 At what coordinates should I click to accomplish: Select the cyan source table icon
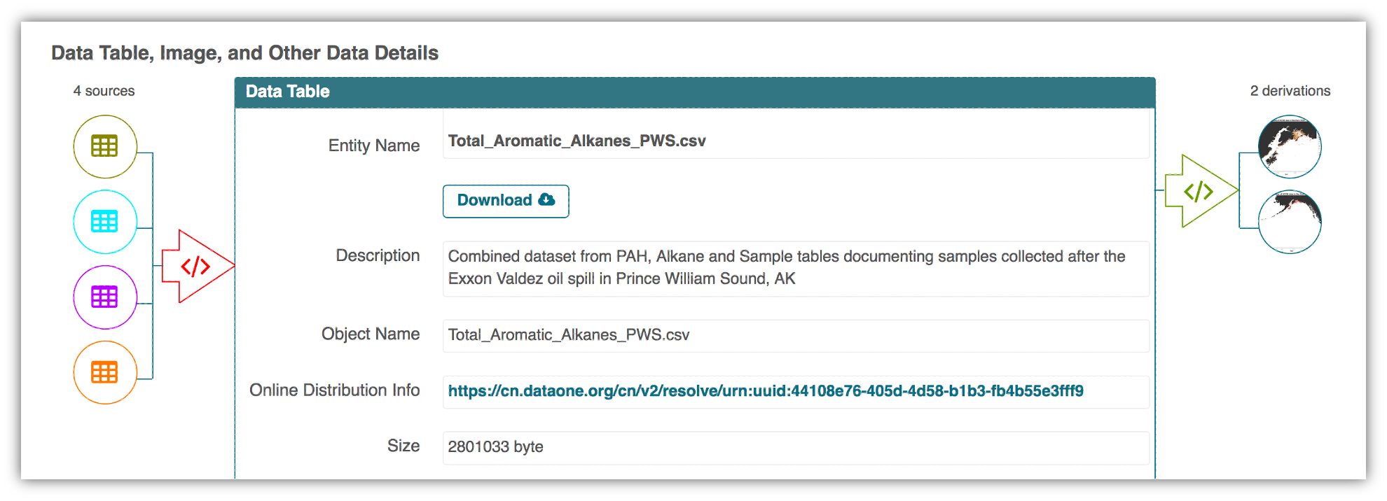tap(105, 222)
